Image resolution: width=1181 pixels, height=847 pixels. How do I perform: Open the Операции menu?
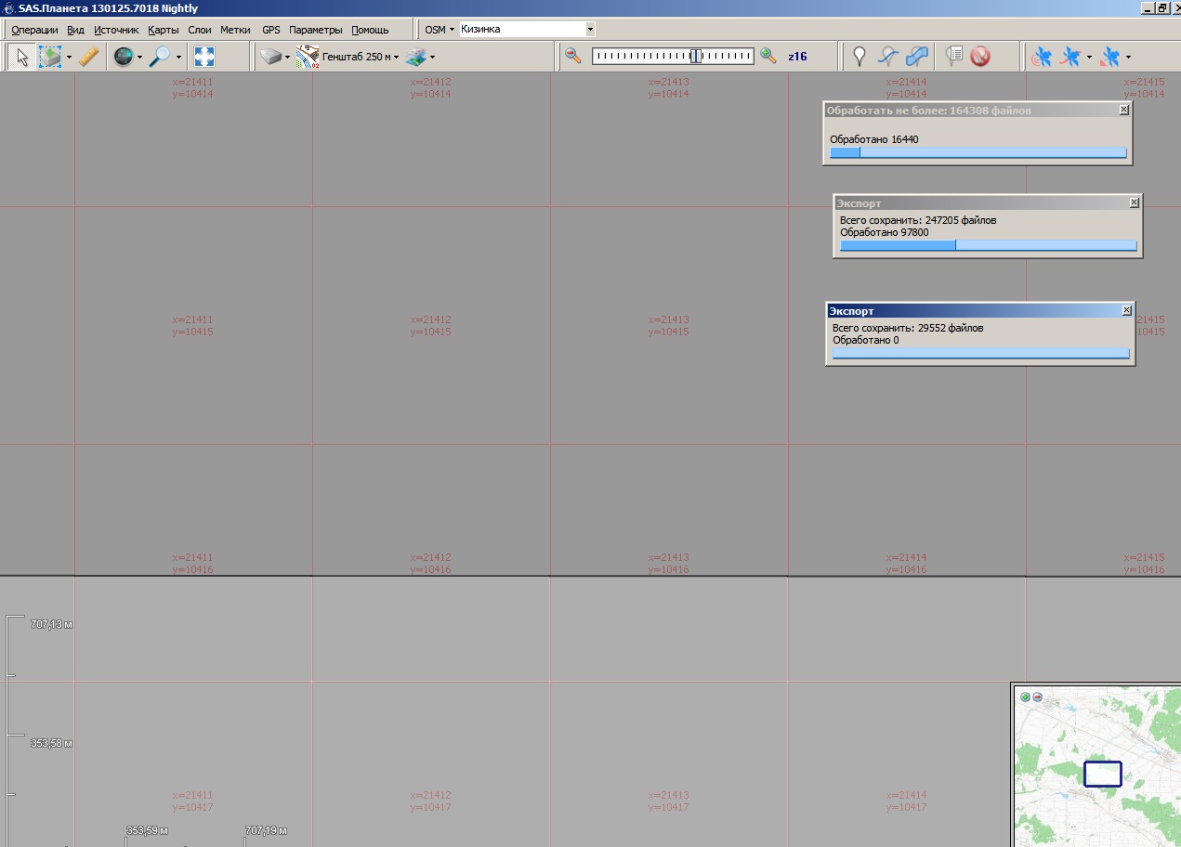pos(34,30)
